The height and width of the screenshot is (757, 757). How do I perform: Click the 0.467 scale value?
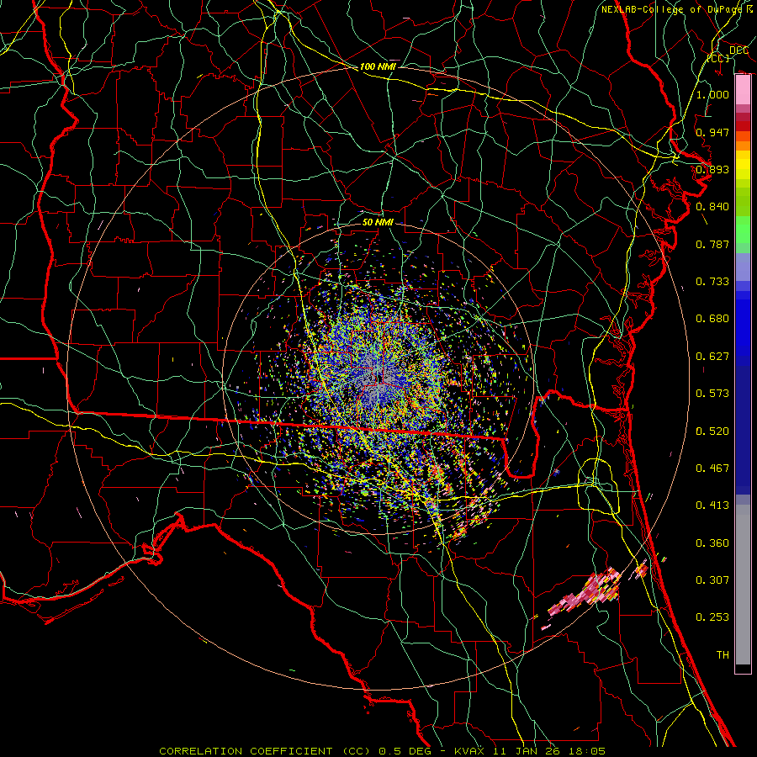click(x=712, y=468)
